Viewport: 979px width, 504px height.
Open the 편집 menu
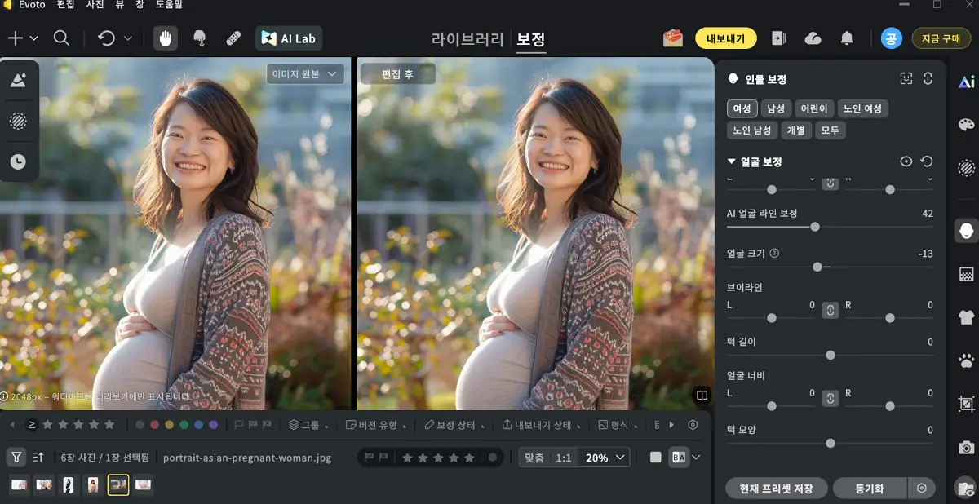pyautogui.click(x=66, y=5)
